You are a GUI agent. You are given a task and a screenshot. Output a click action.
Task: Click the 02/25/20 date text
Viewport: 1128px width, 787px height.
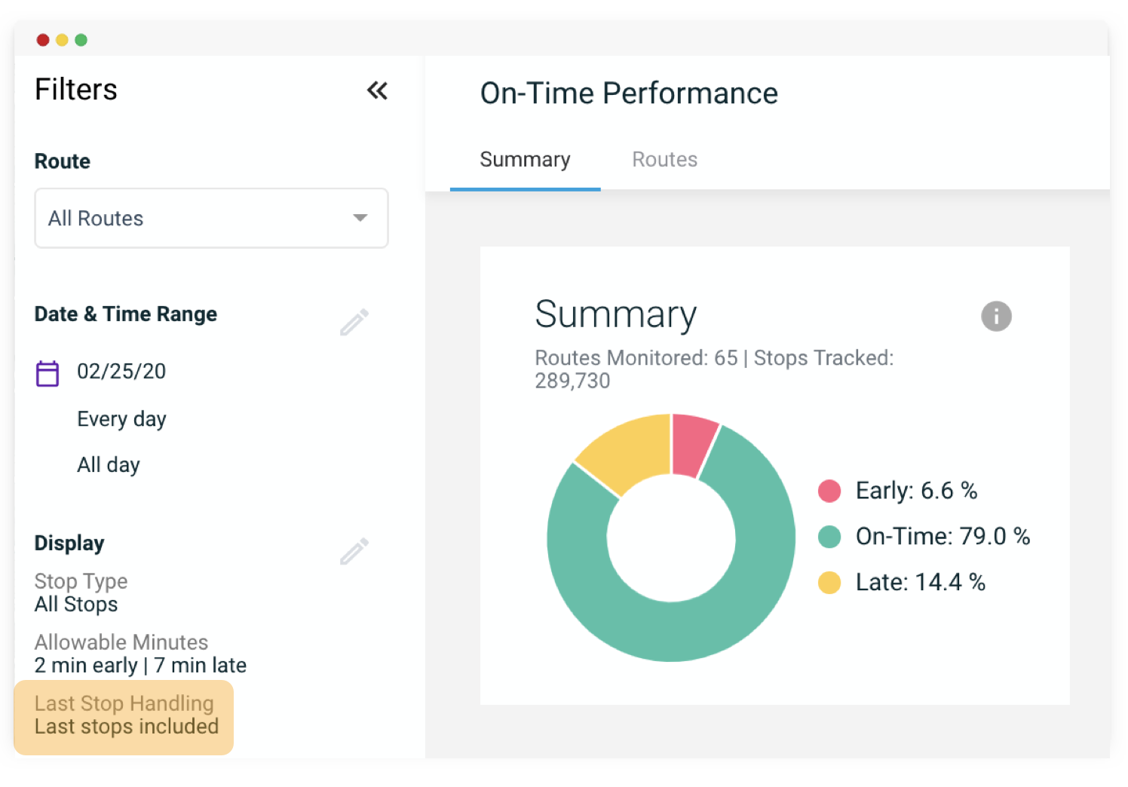pos(121,372)
